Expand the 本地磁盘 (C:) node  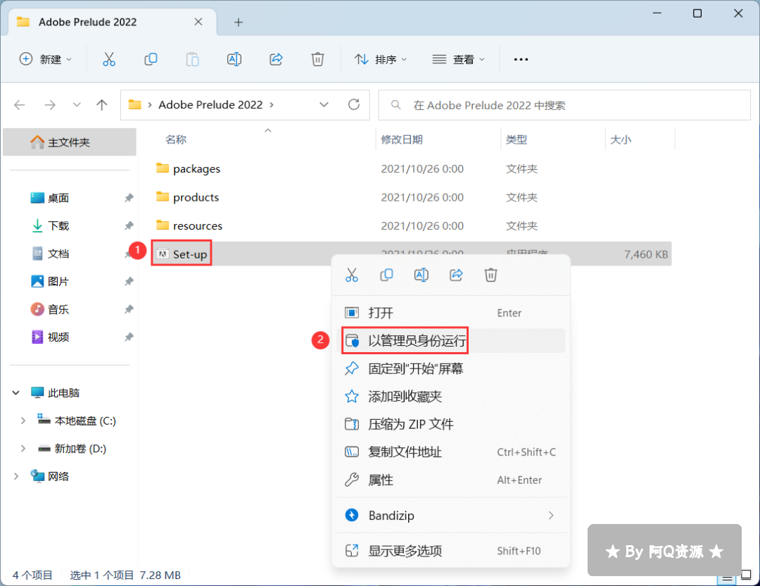coord(23,421)
